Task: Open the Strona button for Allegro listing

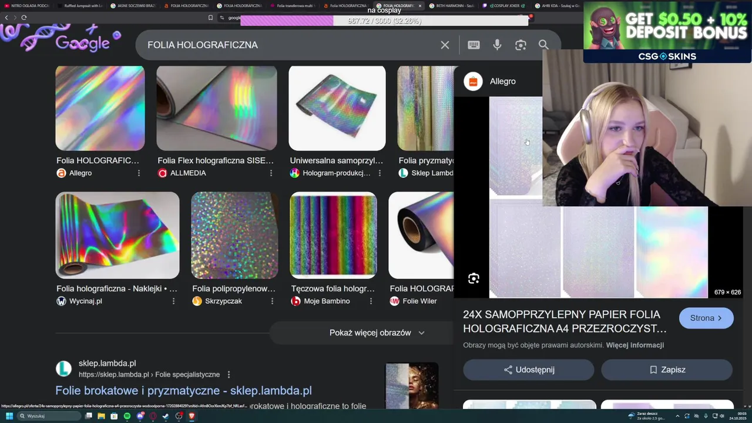Action: (x=706, y=318)
